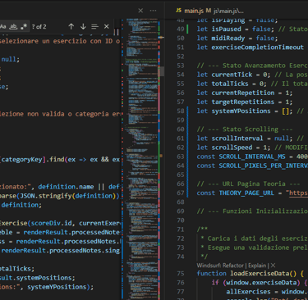The width and height of the screenshot is (308, 300).
Task: Click Windsurf Refactor code lens
Action: tap(220, 266)
